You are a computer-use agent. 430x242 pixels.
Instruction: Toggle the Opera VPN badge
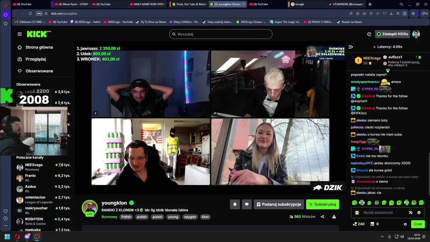[39, 13]
